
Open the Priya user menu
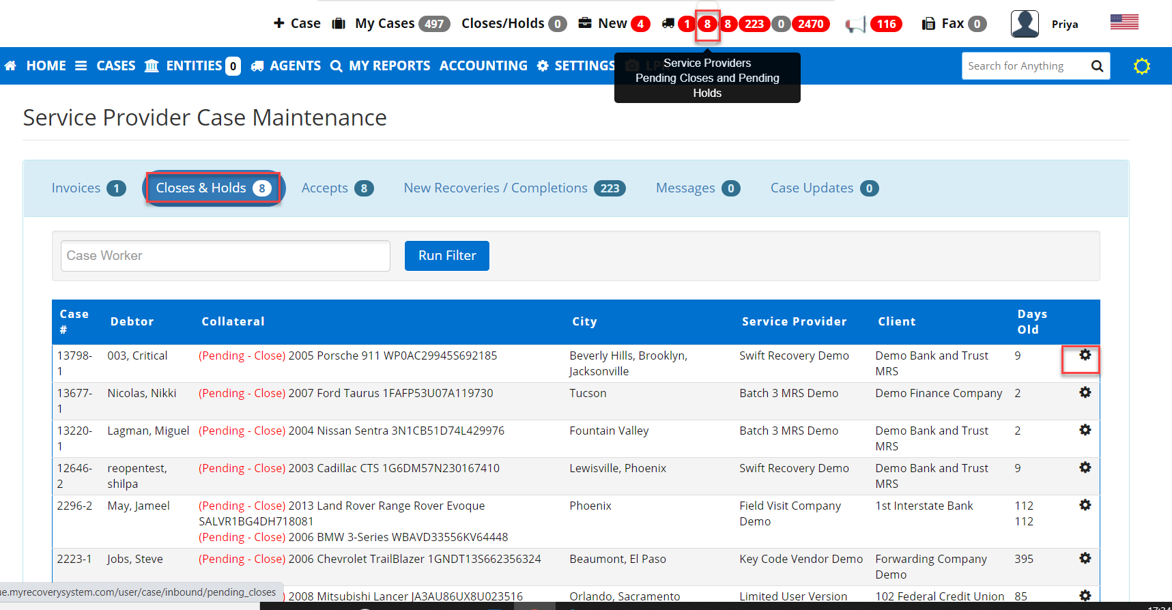[1065, 25]
